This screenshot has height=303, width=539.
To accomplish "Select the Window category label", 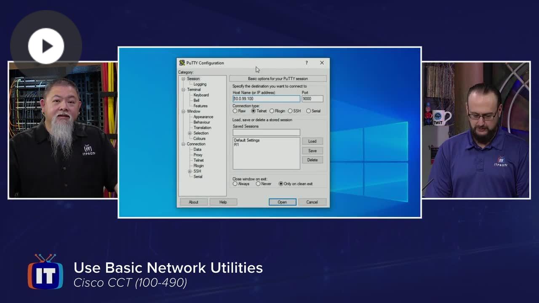I will (x=194, y=112).
